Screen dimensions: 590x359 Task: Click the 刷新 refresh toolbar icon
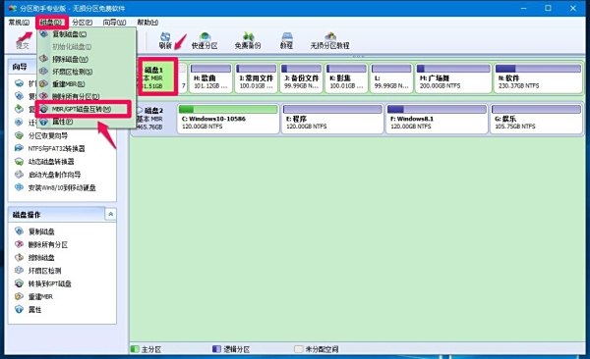coord(165,40)
